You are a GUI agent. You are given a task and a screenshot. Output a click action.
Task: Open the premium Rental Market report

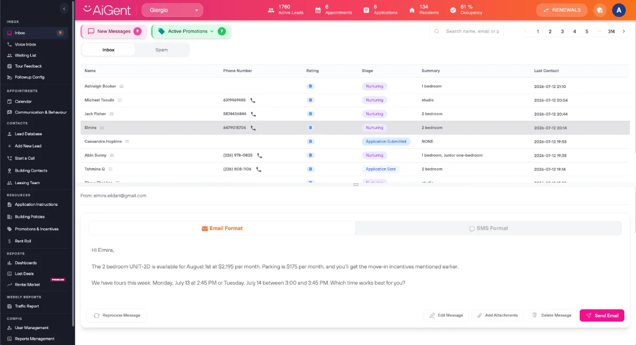tap(27, 285)
